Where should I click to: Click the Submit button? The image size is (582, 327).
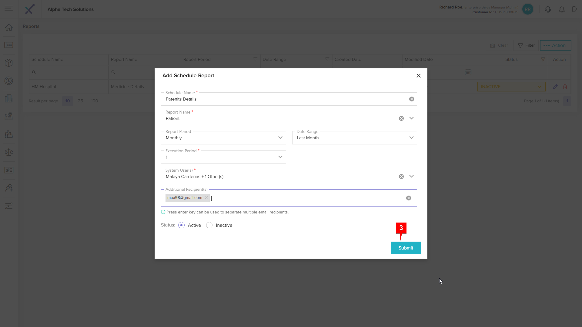click(x=405, y=248)
